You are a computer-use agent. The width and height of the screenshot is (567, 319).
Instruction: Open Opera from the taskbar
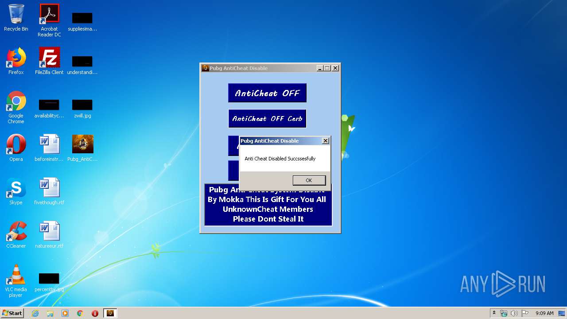(95, 313)
